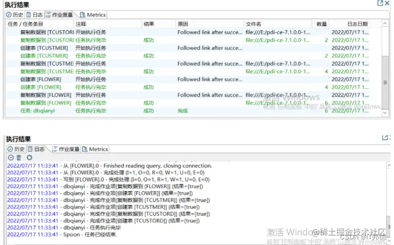Click log line 'Spoon - 任务已经结束.'
Screen dimensions: 394x245
click(62, 234)
